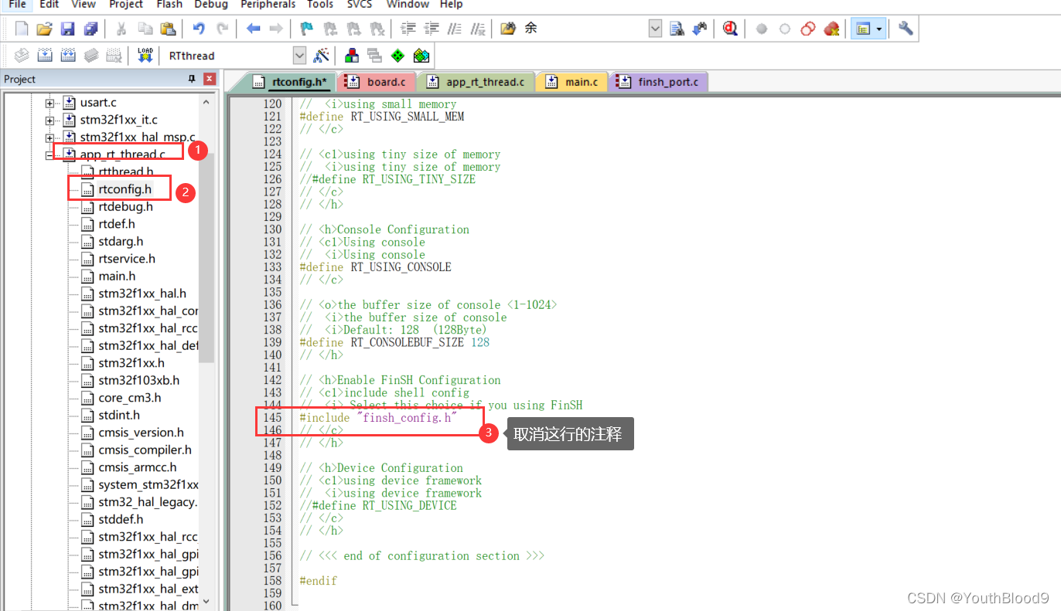Expand the stm32f1xx_hal_msp.c tree node

(x=49, y=137)
